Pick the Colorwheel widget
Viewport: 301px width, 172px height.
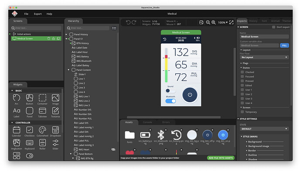tap(42, 130)
